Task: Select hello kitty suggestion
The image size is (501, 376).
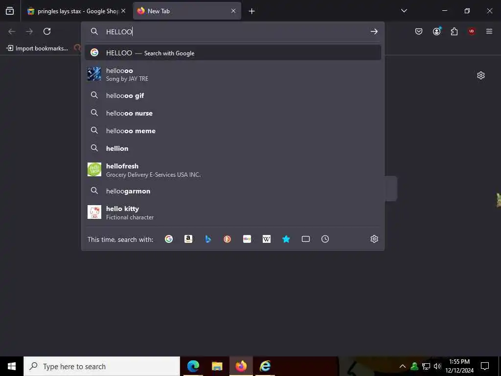Action: pyautogui.click(x=233, y=212)
